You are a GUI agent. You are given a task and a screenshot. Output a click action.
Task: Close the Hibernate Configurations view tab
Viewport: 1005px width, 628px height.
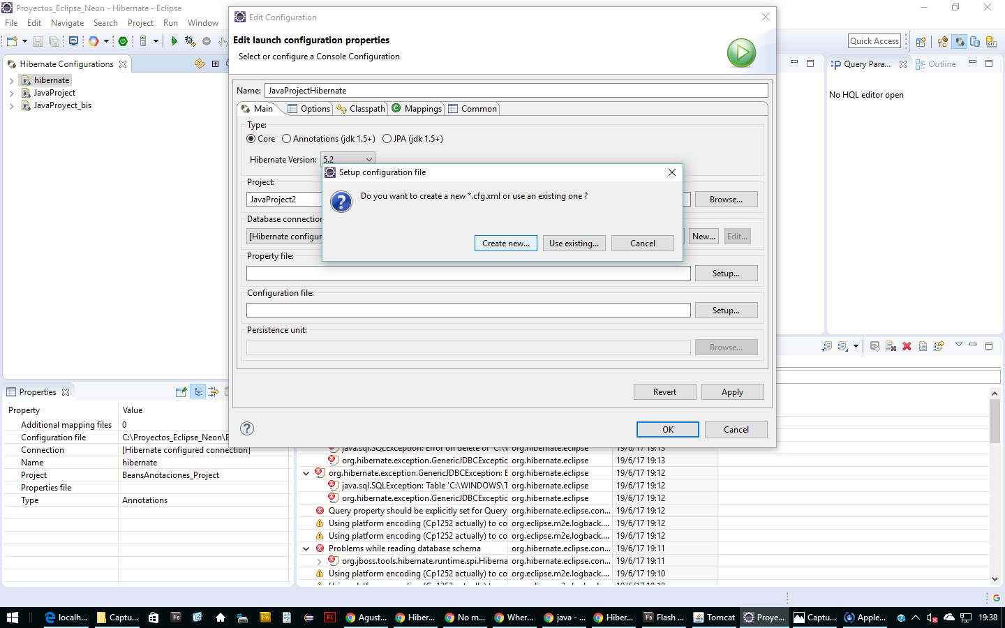(x=123, y=64)
